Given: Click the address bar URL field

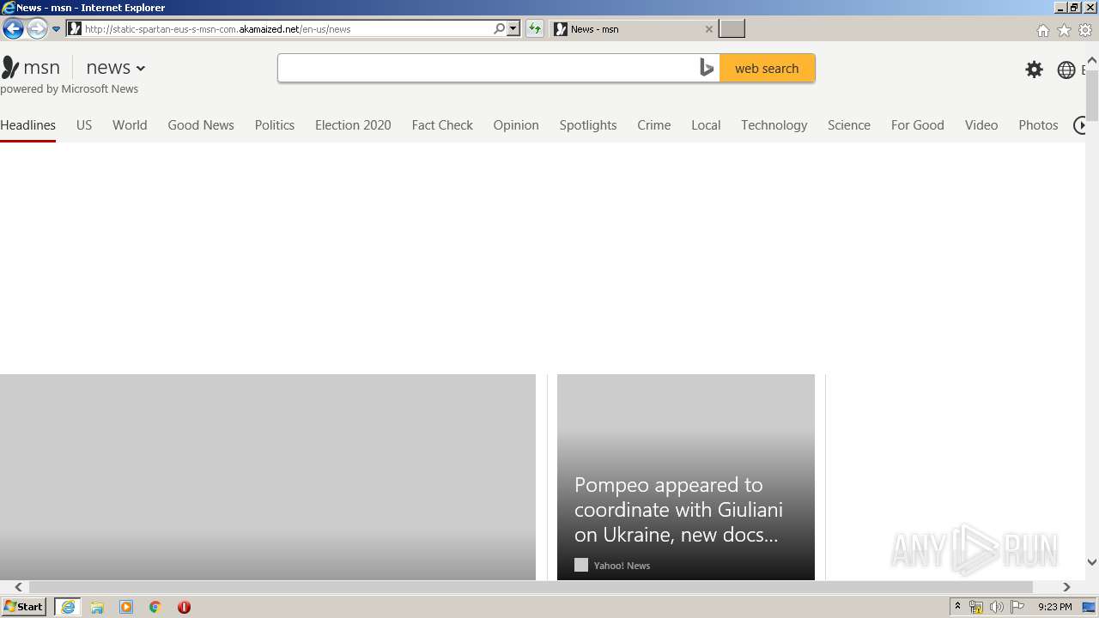Looking at the screenshot, I should click(x=287, y=29).
